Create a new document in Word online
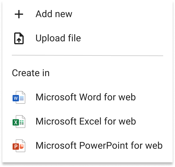 (x=87, y=97)
